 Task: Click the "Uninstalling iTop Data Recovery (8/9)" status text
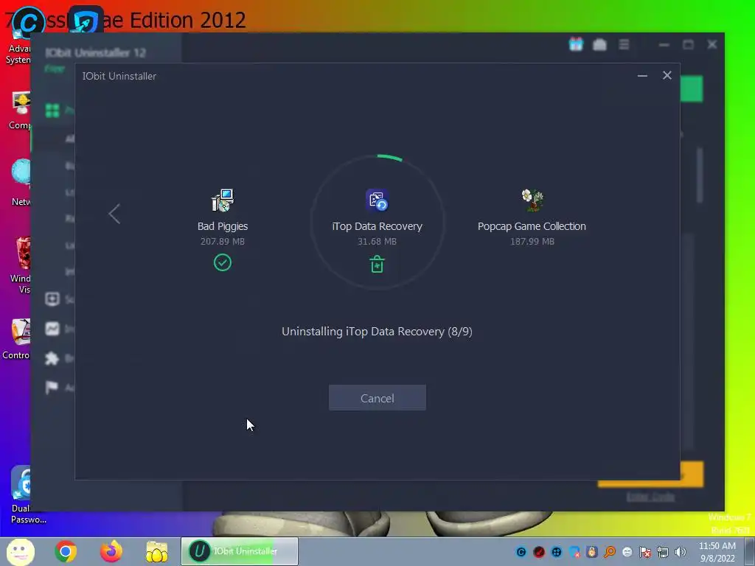(377, 332)
